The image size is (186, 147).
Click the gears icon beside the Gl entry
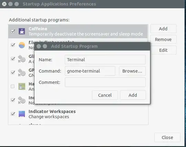tap(22, 59)
